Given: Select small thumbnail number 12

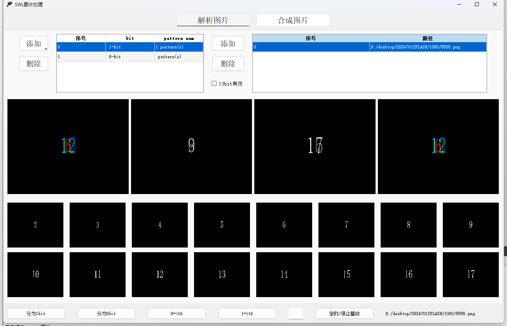Looking at the screenshot, I should 160,274.
